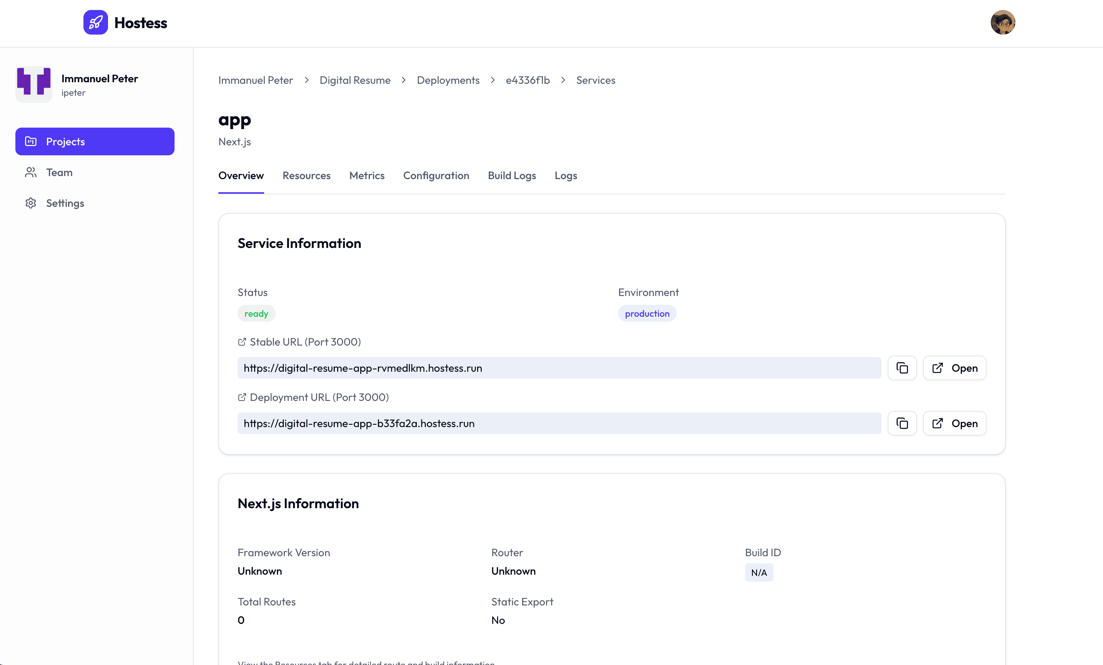Click the ready status badge
This screenshot has height=665, width=1103.
256,314
